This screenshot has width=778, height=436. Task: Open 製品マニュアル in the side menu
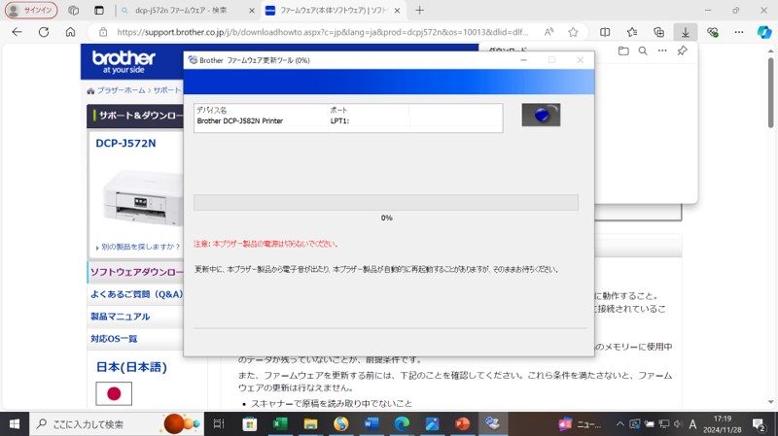pos(120,317)
